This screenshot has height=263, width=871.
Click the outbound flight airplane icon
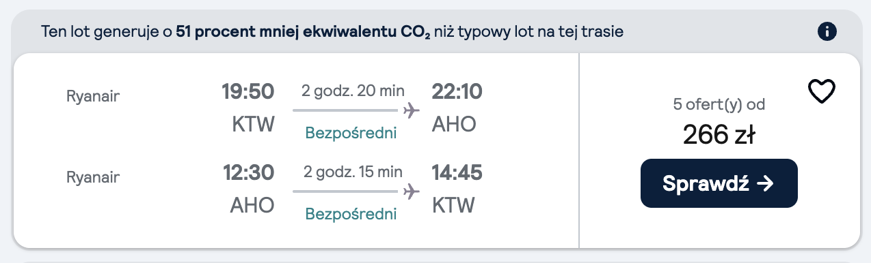coord(411,110)
